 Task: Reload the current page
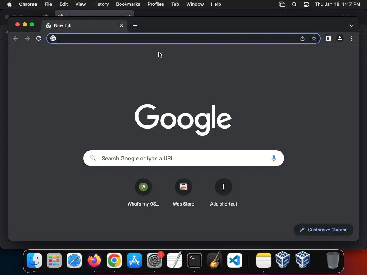coord(39,38)
